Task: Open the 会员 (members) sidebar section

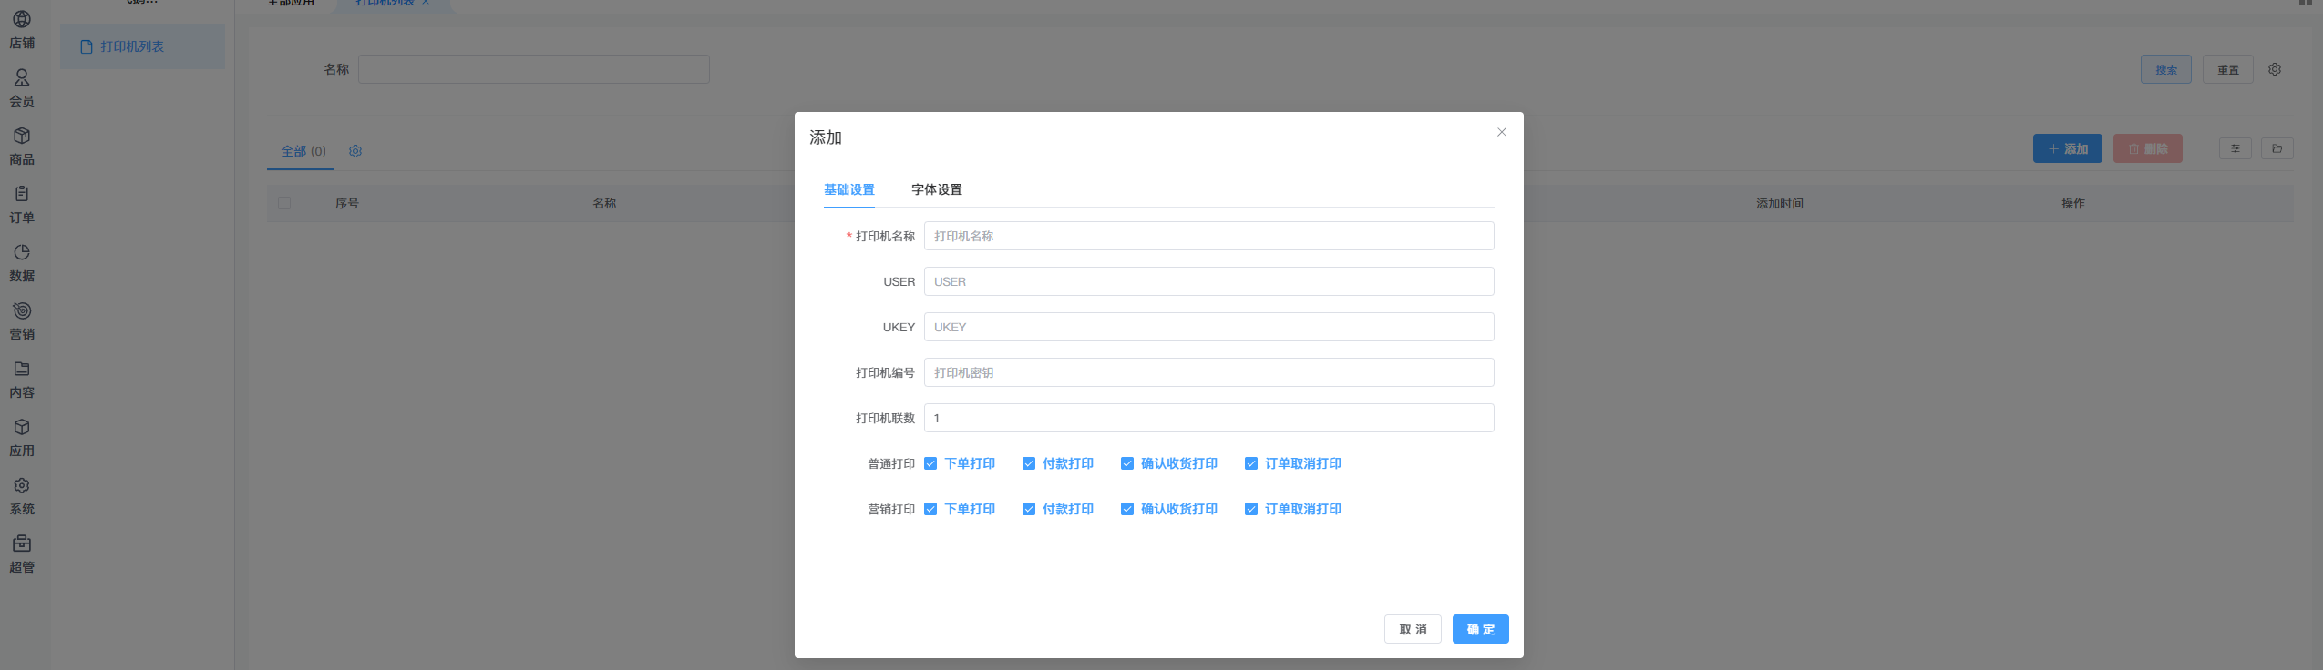Action: point(22,88)
